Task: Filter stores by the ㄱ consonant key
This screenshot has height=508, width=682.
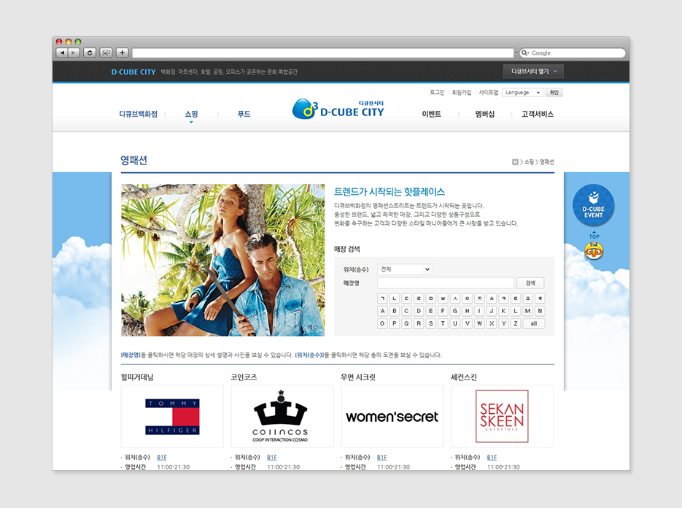Action: tap(382, 299)
